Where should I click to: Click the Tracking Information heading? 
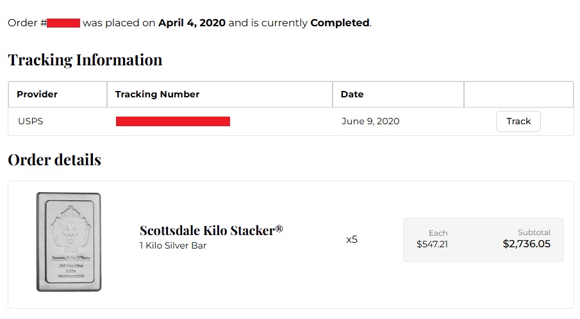pyautogui.click(x=85, y=60)
